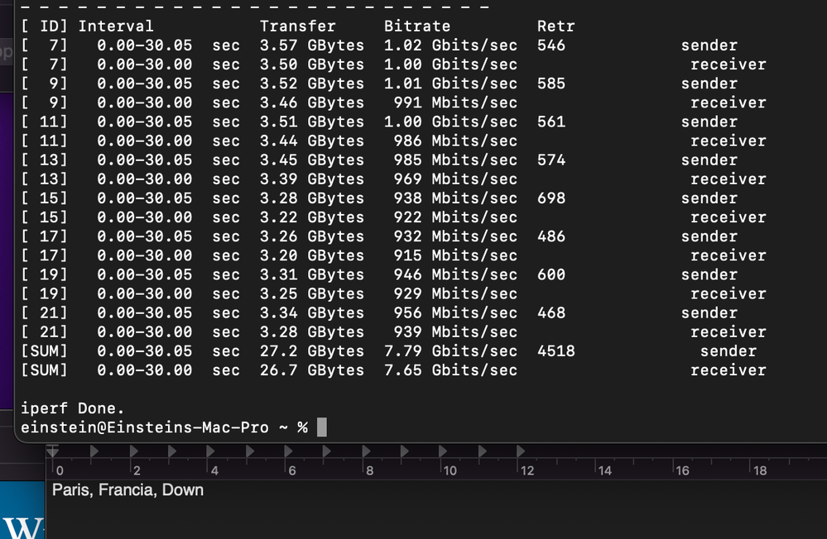Select the last tab stop at ruler 12
The image size is (827, 539).
pos(521,451)
